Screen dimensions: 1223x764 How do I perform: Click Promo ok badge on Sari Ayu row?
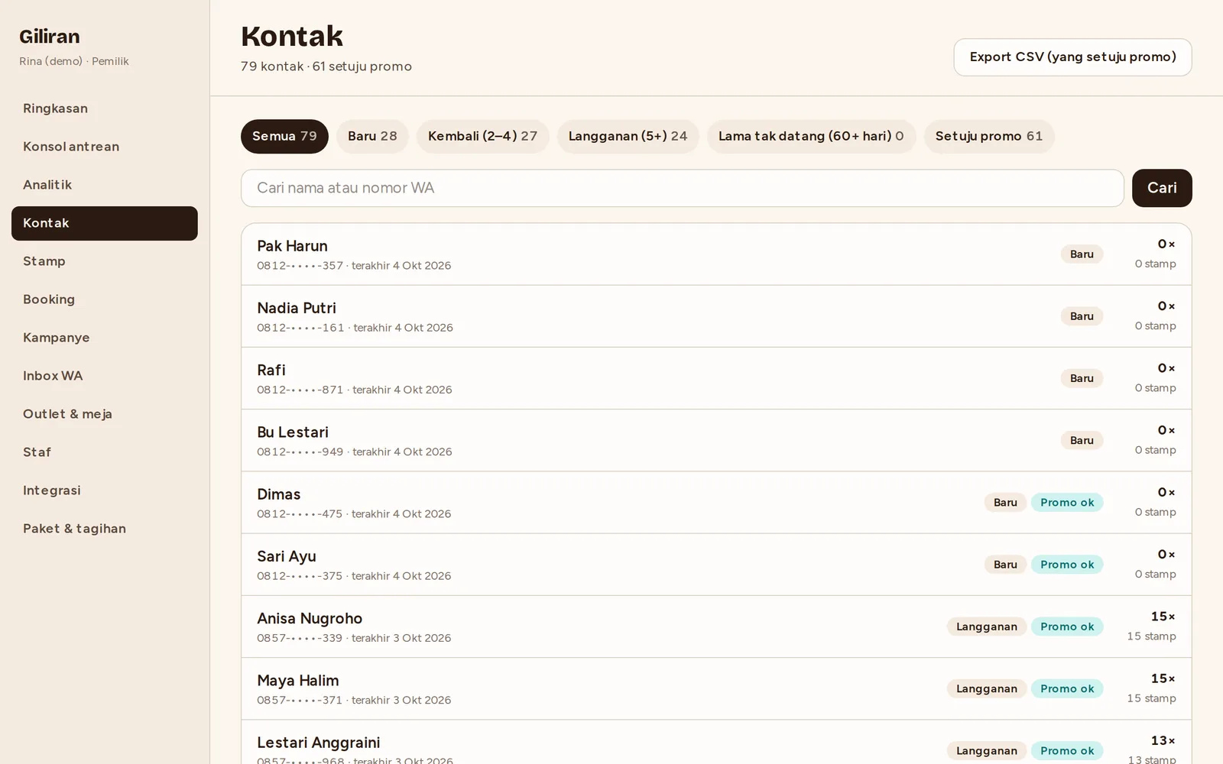coord(1067,565)
